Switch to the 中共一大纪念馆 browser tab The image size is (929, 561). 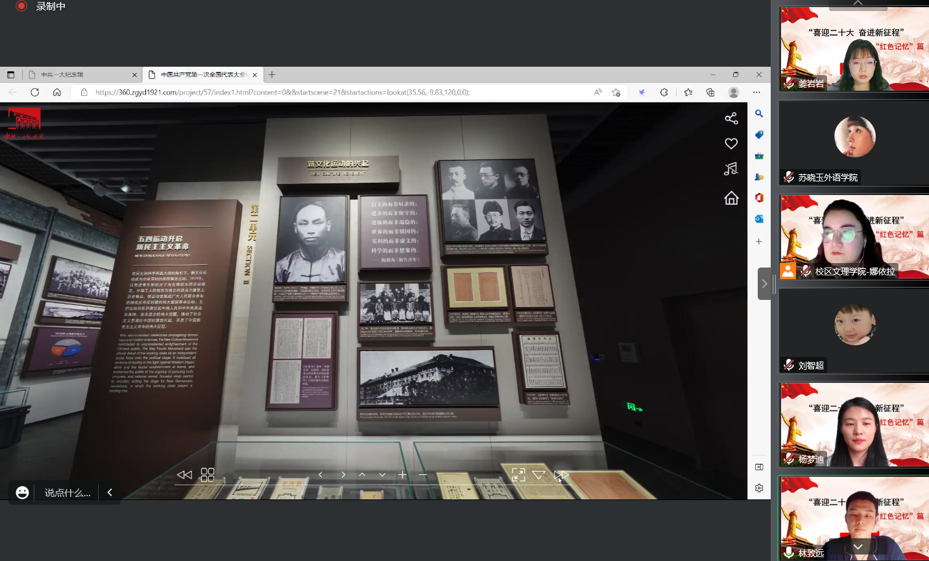click(x=78, y=74)
